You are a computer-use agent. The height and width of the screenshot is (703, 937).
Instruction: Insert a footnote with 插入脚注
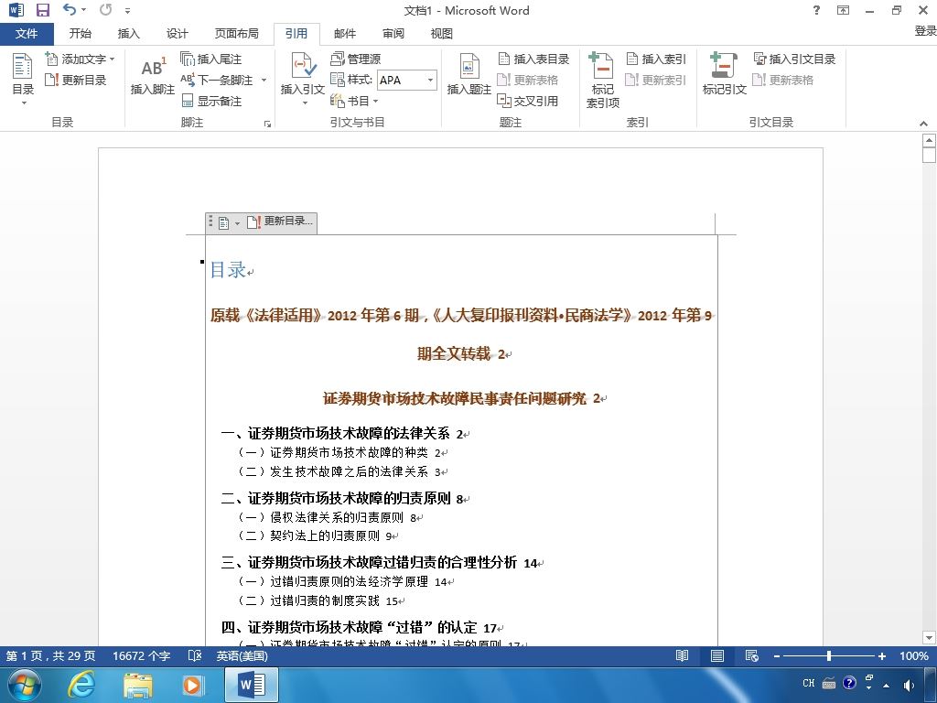point(153,76)
